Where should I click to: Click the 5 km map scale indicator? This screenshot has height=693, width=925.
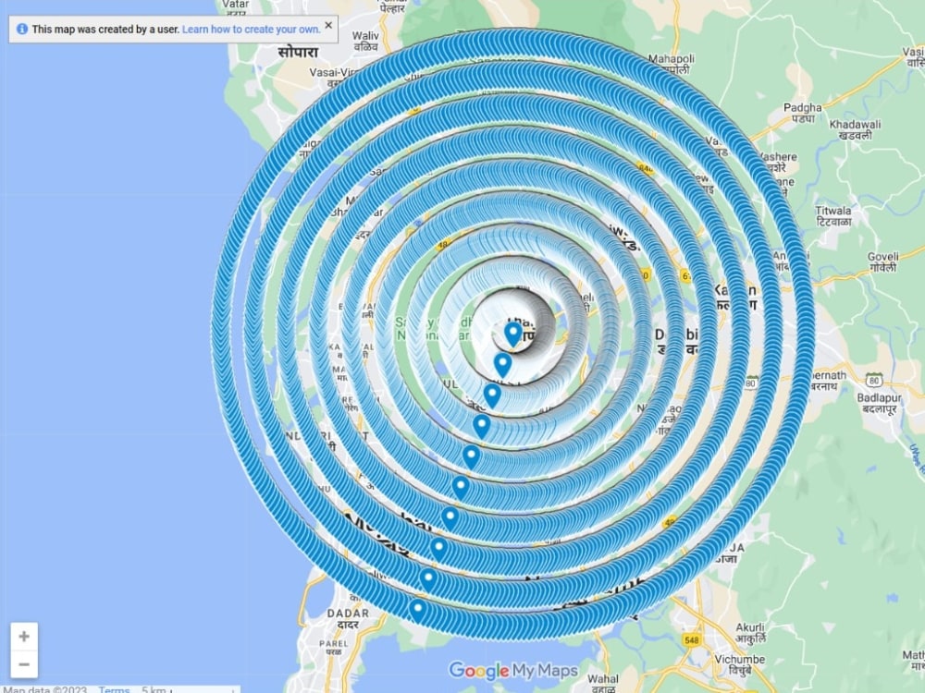188,689
